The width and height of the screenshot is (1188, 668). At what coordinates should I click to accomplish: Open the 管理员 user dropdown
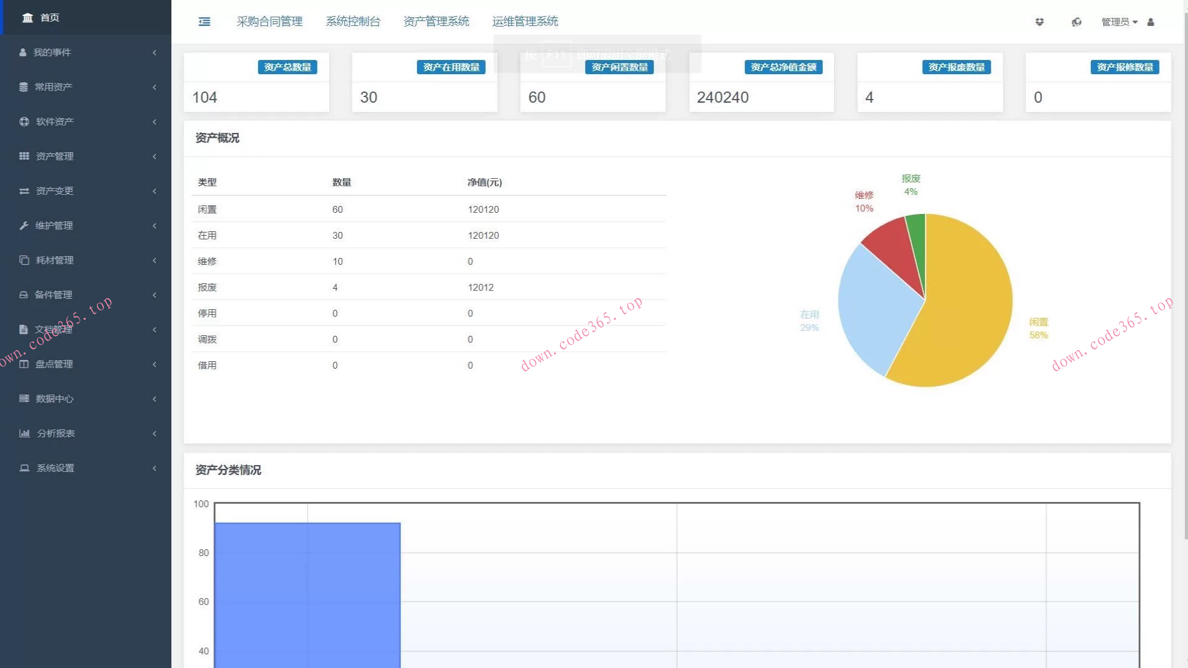click(1119, 22)
